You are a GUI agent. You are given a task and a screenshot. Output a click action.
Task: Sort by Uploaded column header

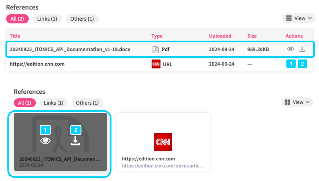220,36
